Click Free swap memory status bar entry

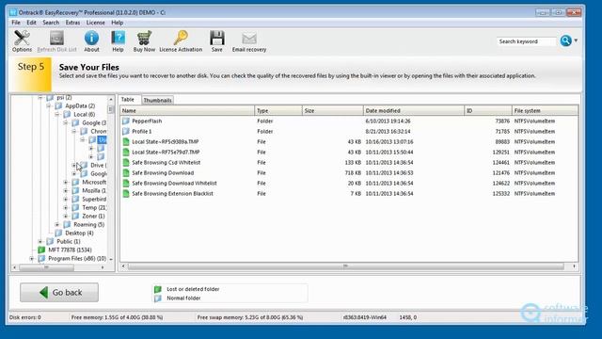click(250, 317)
